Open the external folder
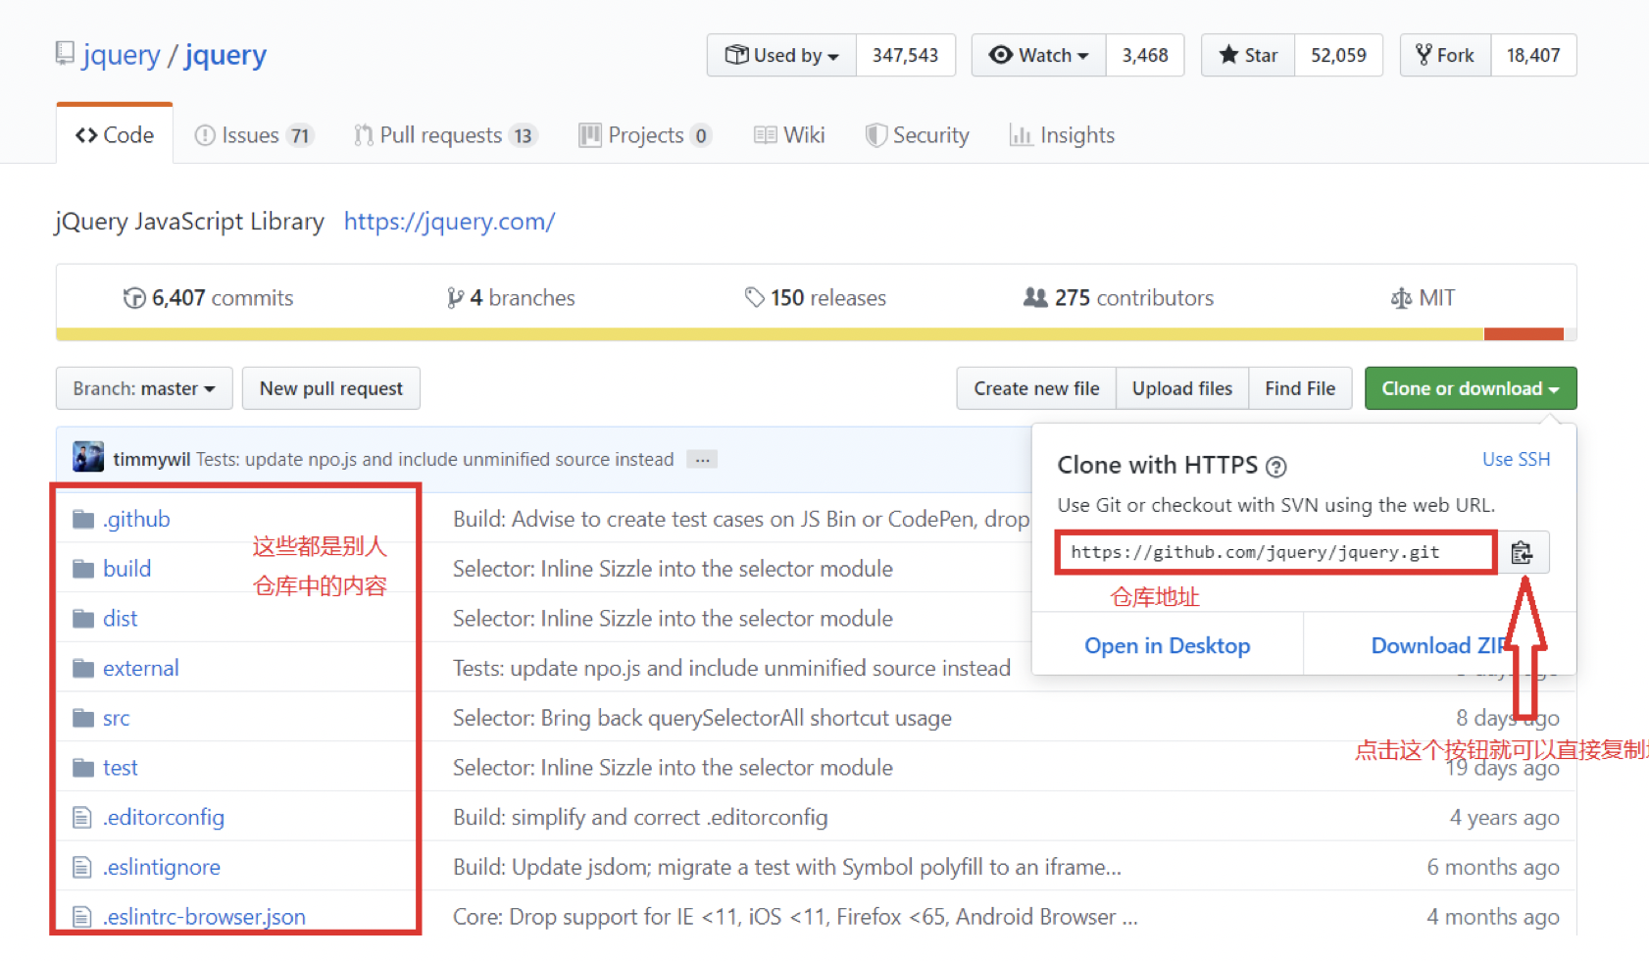Viewport: 1649px width, 961px height. [x=141, y=669]
